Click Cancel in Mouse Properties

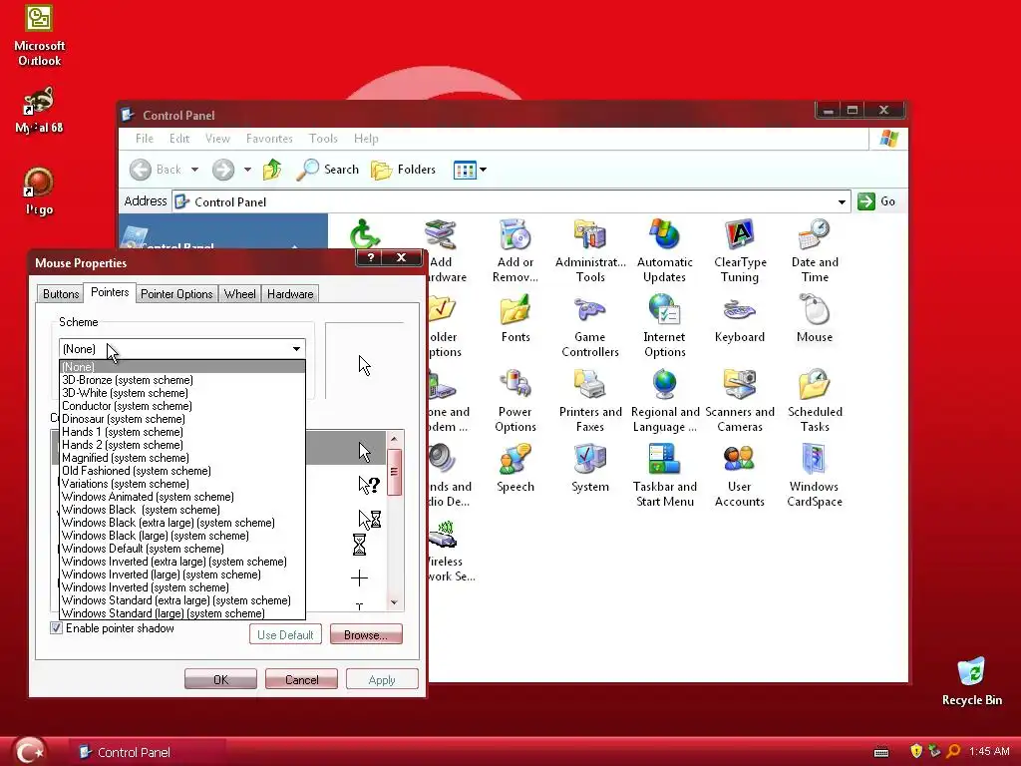pos(301,679)
